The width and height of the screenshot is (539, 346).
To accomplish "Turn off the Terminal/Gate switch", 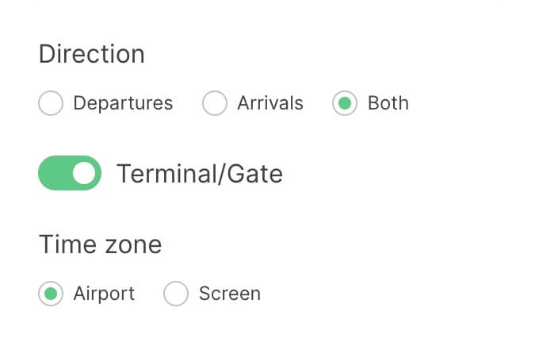I will click(70, 173).
